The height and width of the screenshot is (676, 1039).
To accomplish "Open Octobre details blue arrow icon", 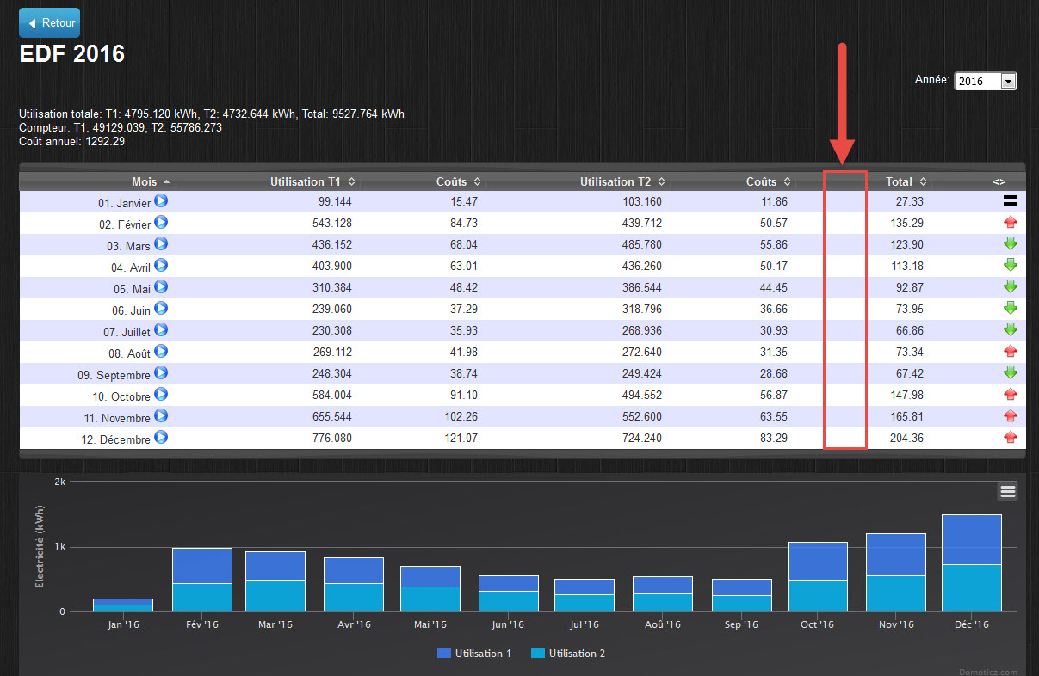I will pos(161,395).
